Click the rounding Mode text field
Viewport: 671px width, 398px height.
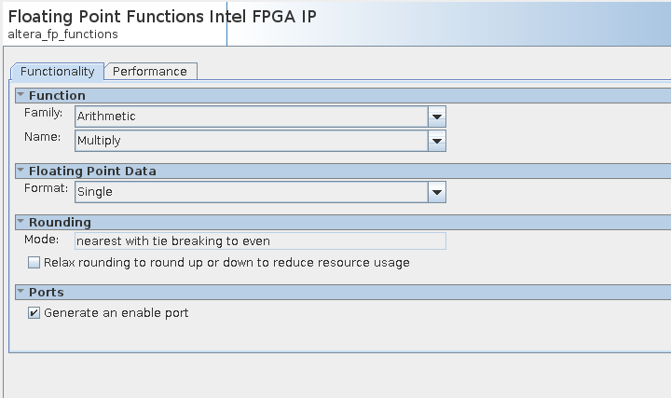click(259, 240)
